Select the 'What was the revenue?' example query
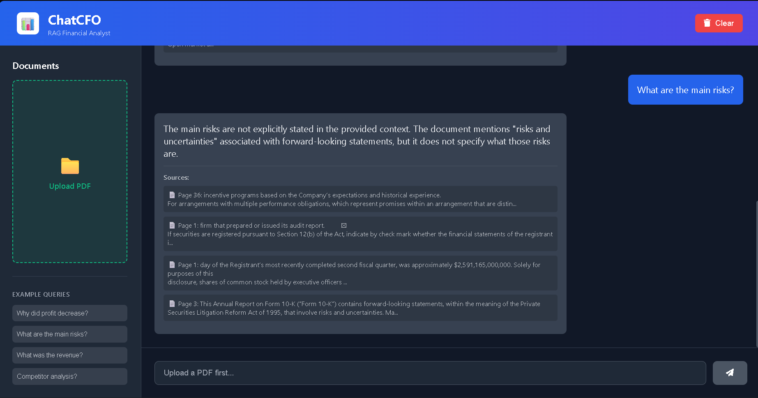 point(69,355)
